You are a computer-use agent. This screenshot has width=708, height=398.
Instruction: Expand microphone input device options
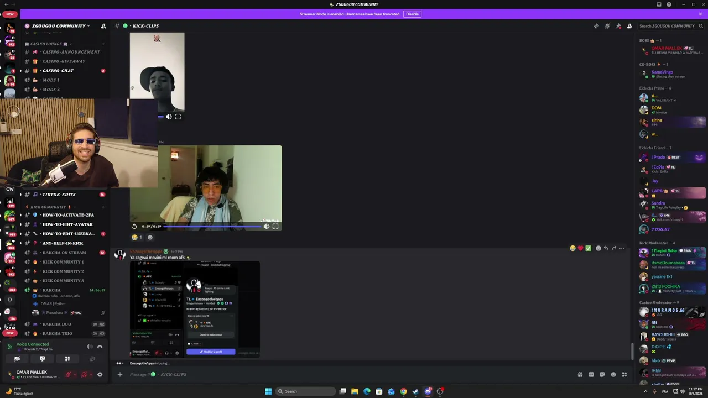[x=75, y=374]
